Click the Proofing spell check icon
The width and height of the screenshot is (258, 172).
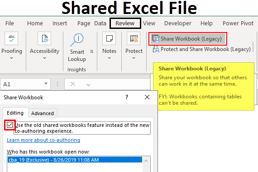tap(11, 38)
